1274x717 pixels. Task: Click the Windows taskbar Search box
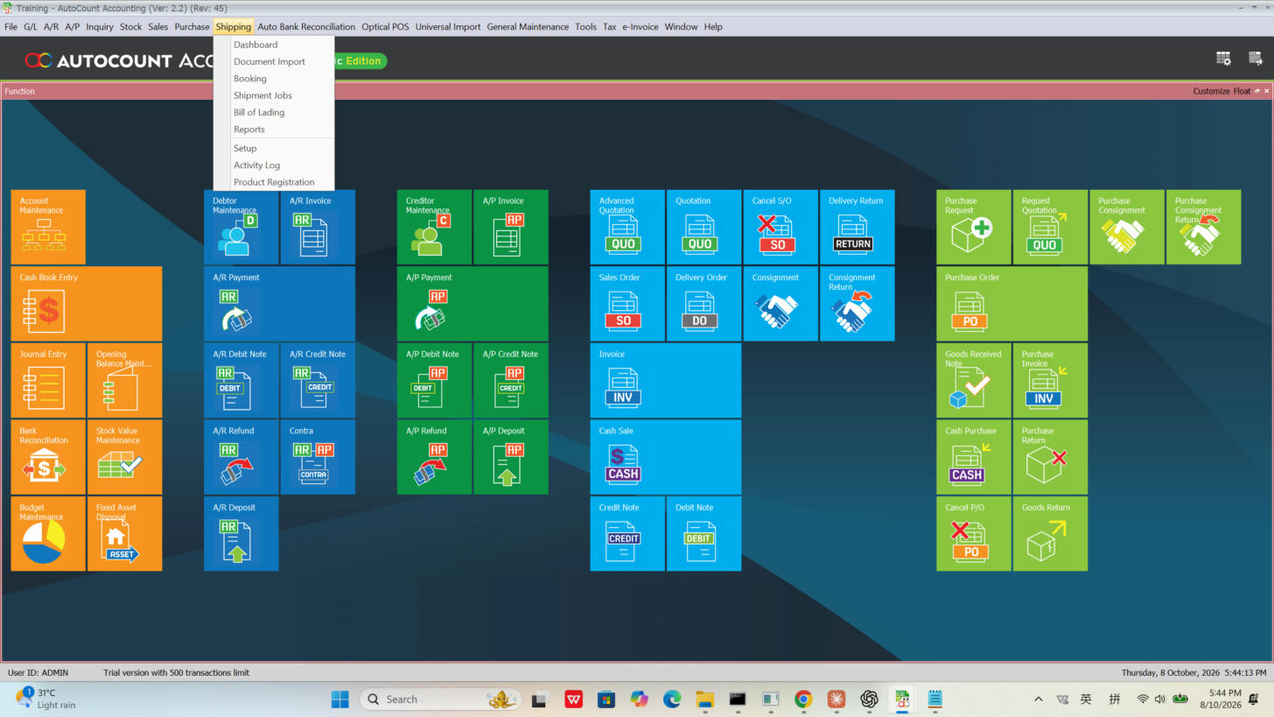(440, 699)
